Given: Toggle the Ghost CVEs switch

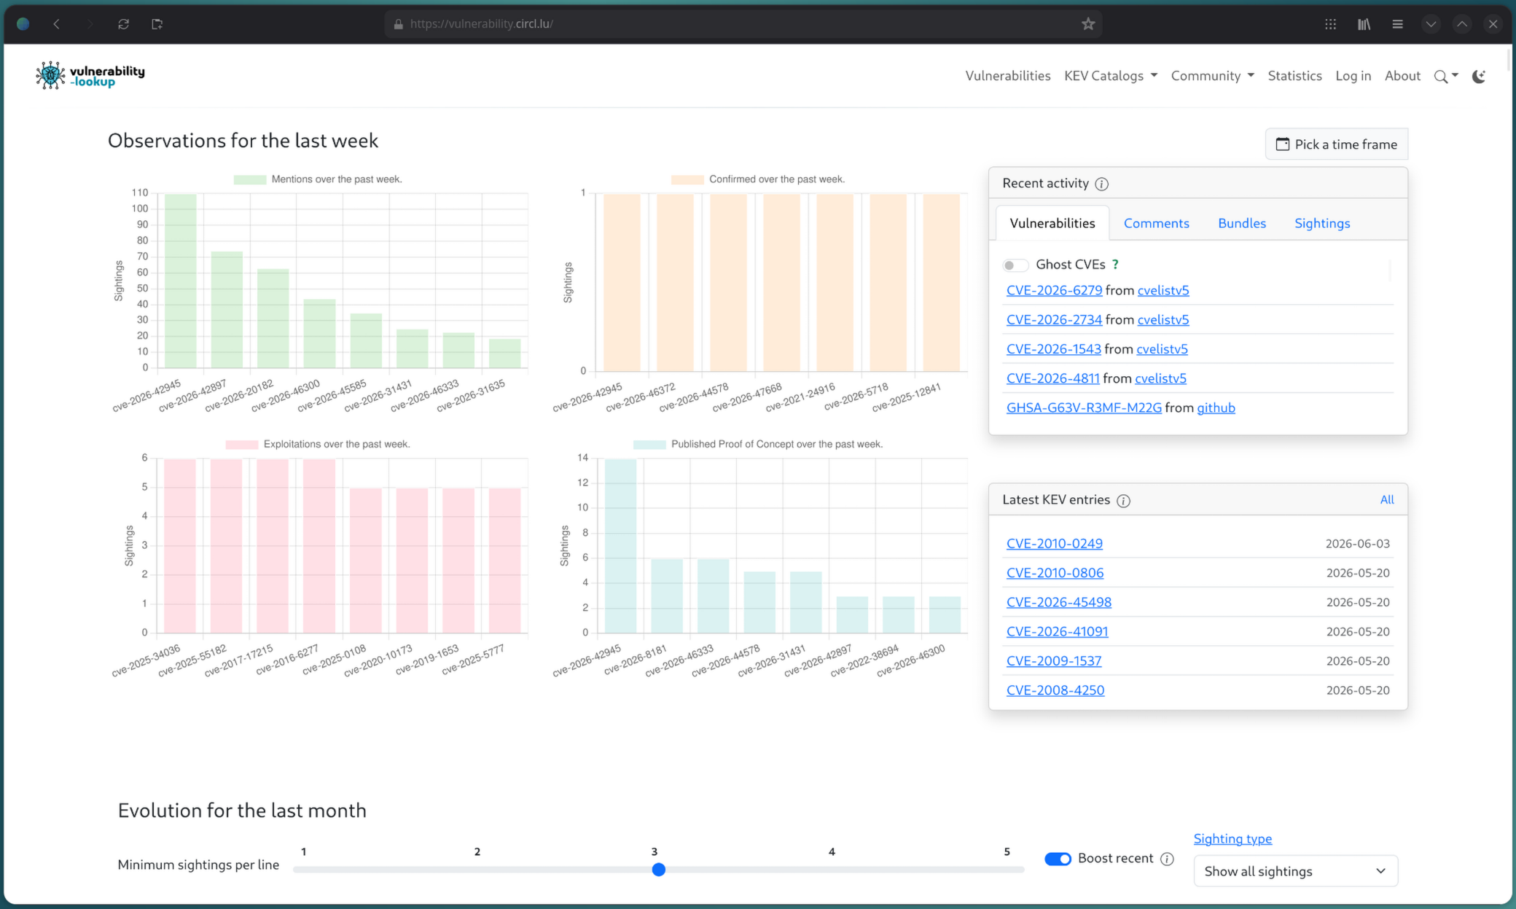Looking at the screenshot, I should (1015, 265).
